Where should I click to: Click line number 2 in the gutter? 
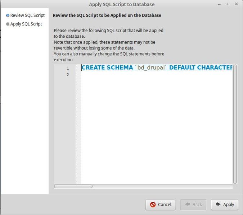pyautogui.click(x=68, y=75)
